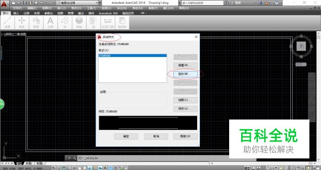Image resolution: width=321 pixels, height=170 pixels.
Task: Click the Redo arrow icon
Action: click(50, 3)
